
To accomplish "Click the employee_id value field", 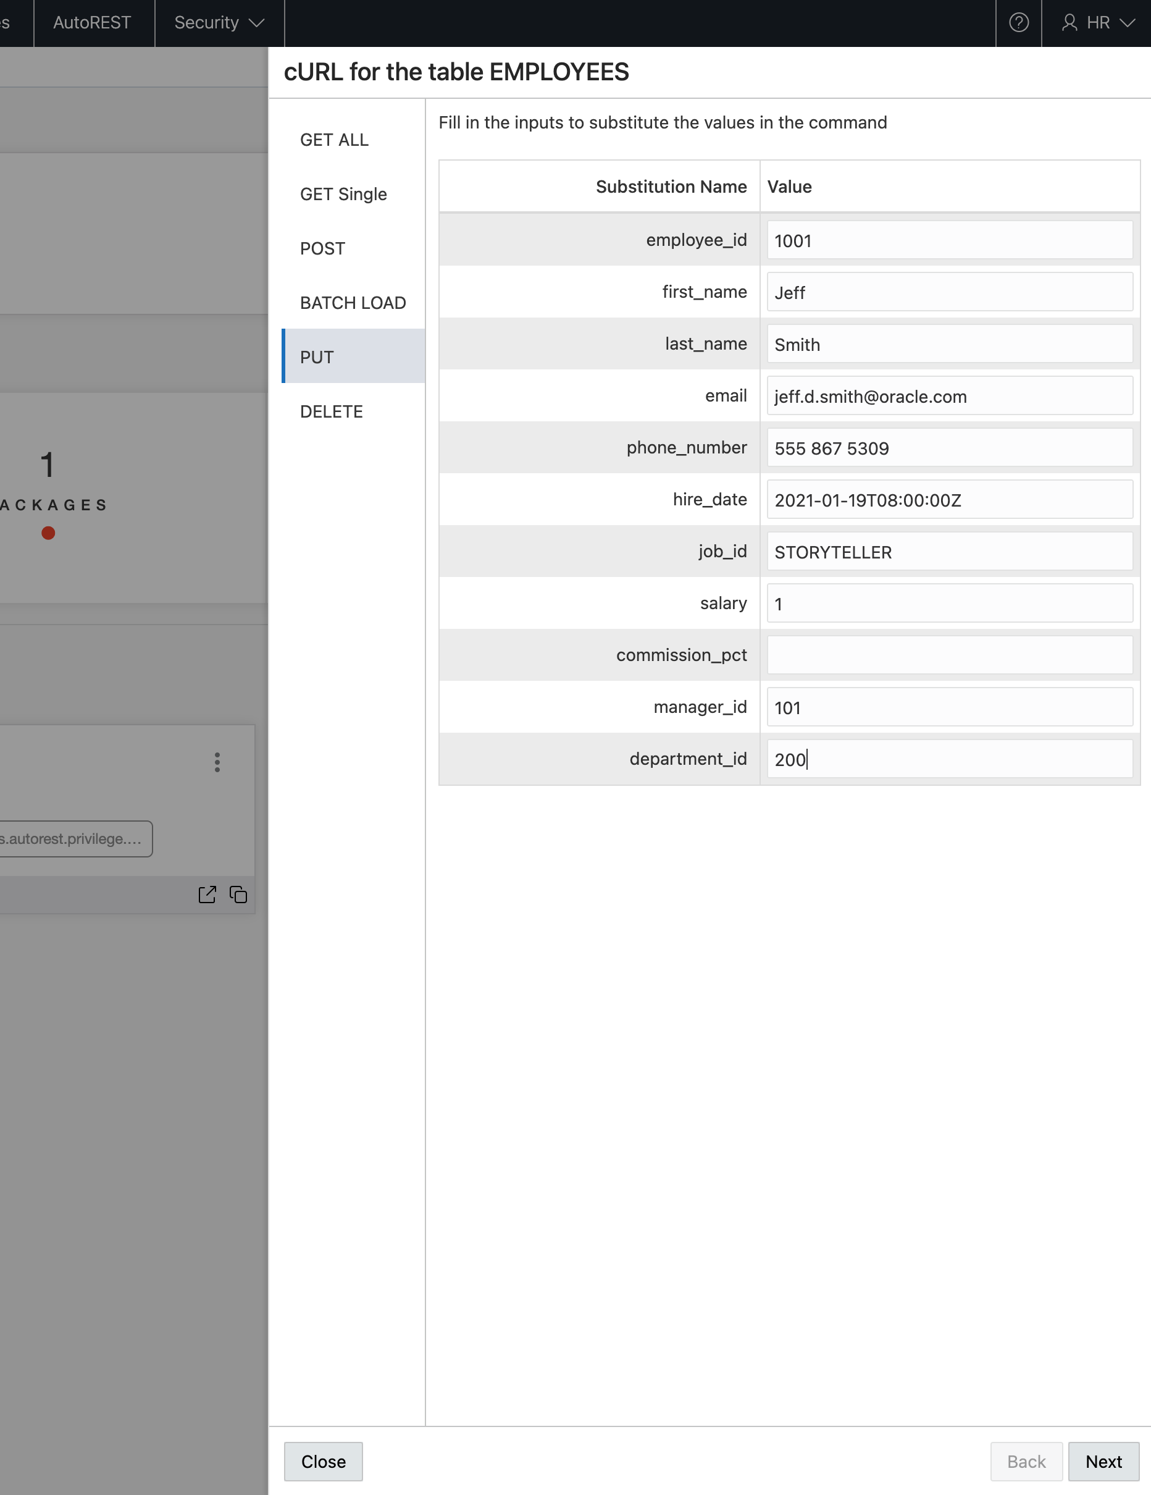I will tap(949, 240).
